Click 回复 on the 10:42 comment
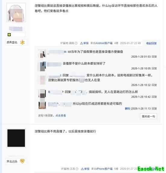 point(154,97)
